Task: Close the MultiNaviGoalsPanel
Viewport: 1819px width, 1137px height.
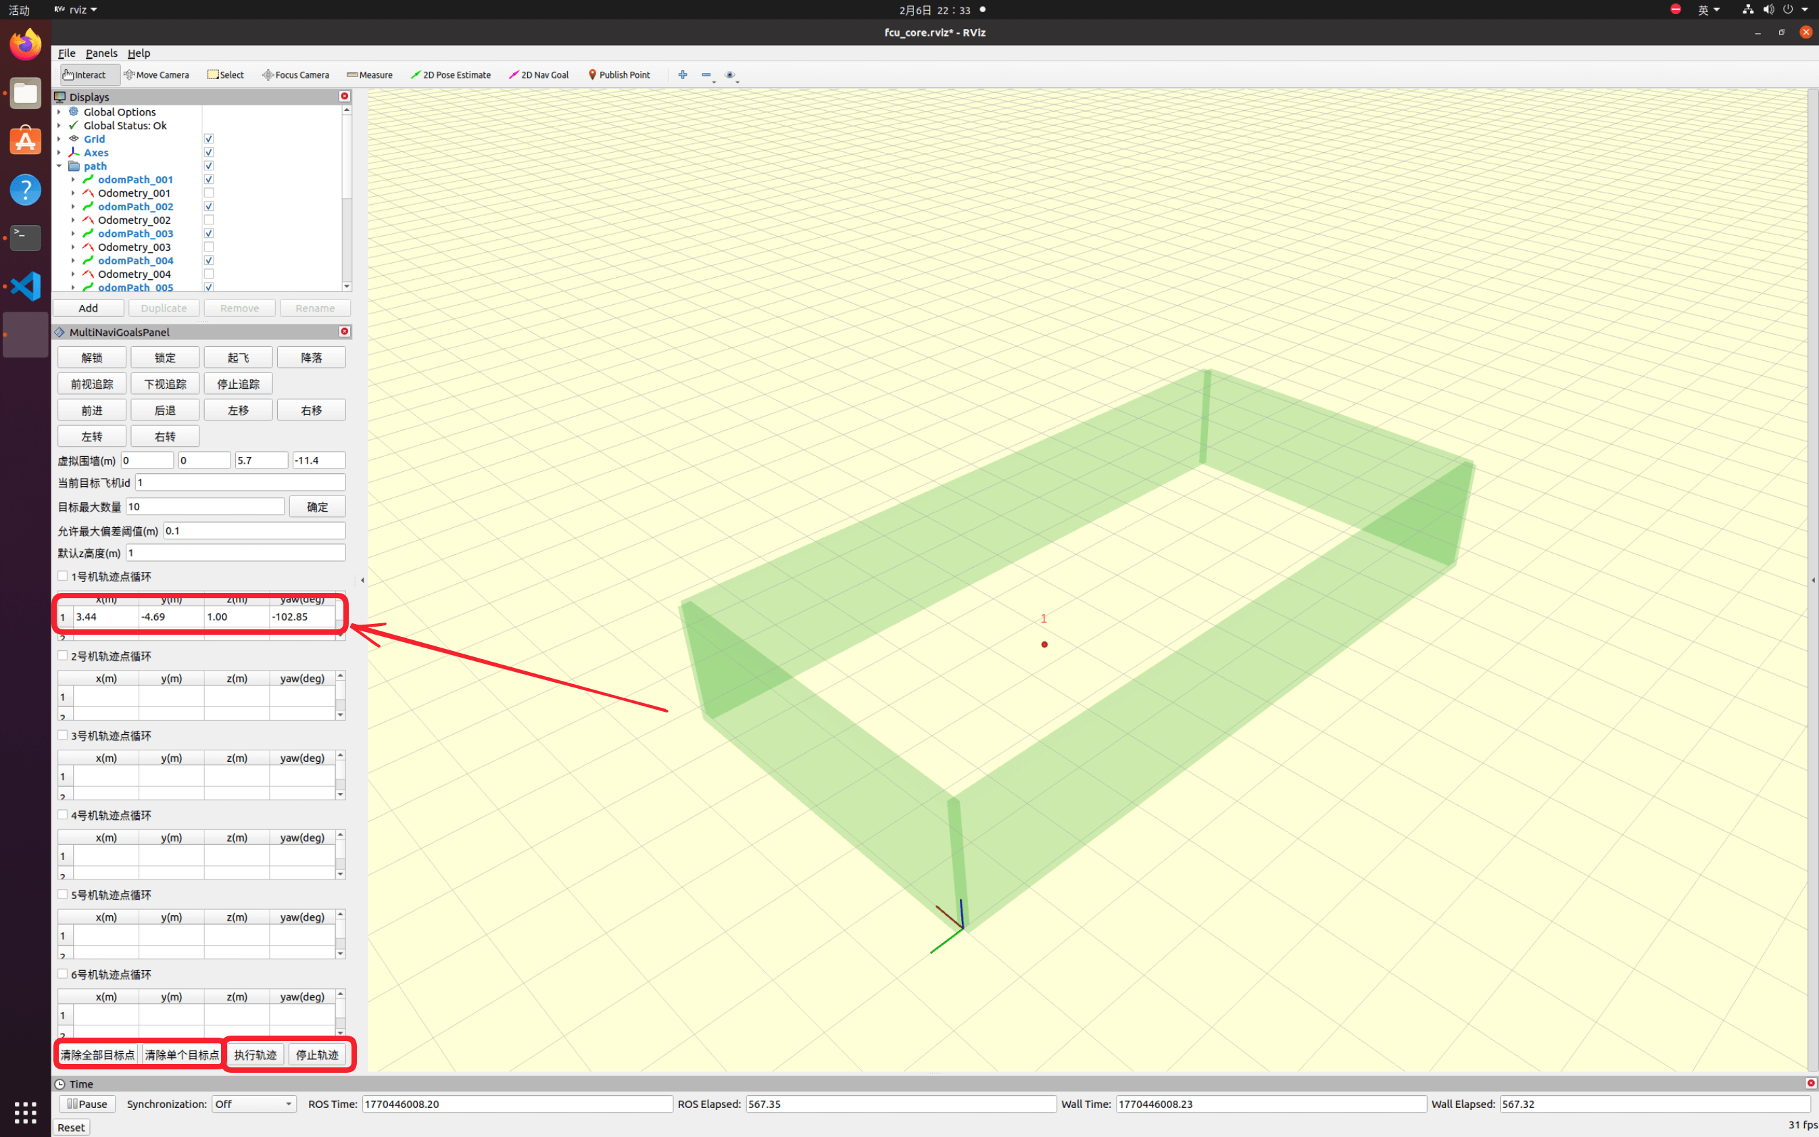Action: [x=344, y=332]
